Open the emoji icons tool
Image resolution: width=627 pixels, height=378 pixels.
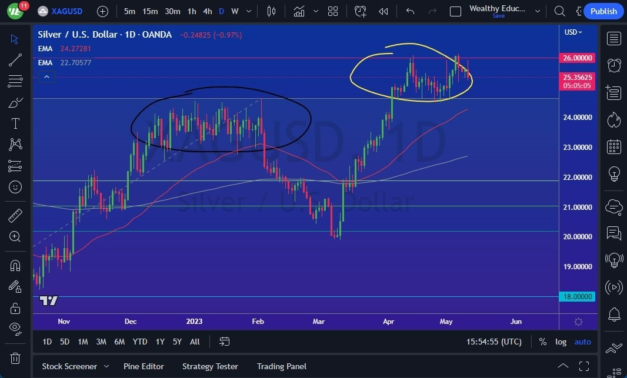click(x=15, y=186)
